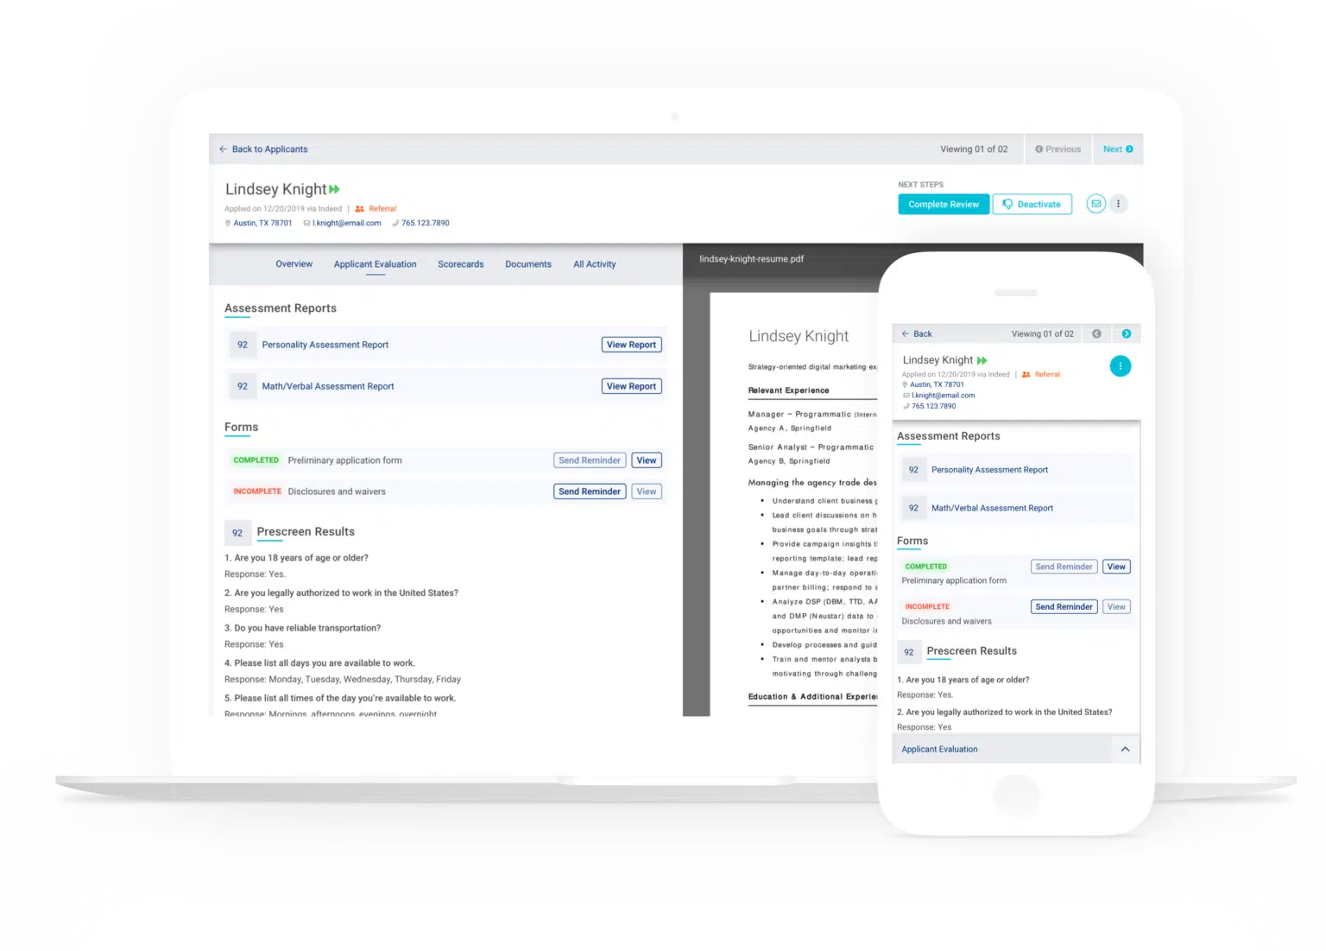Click the location pin icon near Austin, TX
This screenshot has height=951, width=1326.
(227, 223)
